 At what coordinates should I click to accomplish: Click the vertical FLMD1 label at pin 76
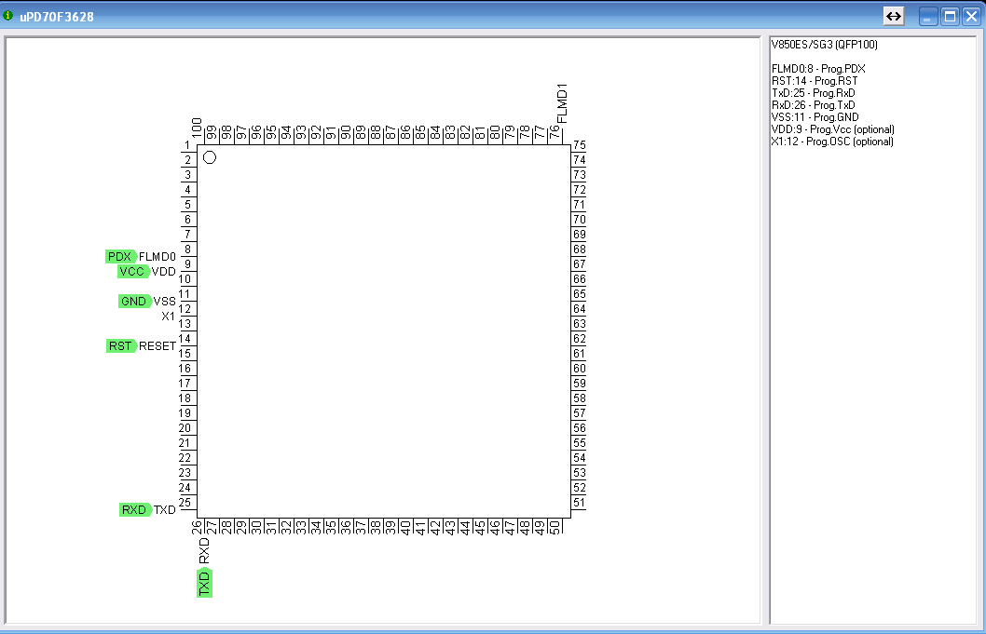coord(562,103)
